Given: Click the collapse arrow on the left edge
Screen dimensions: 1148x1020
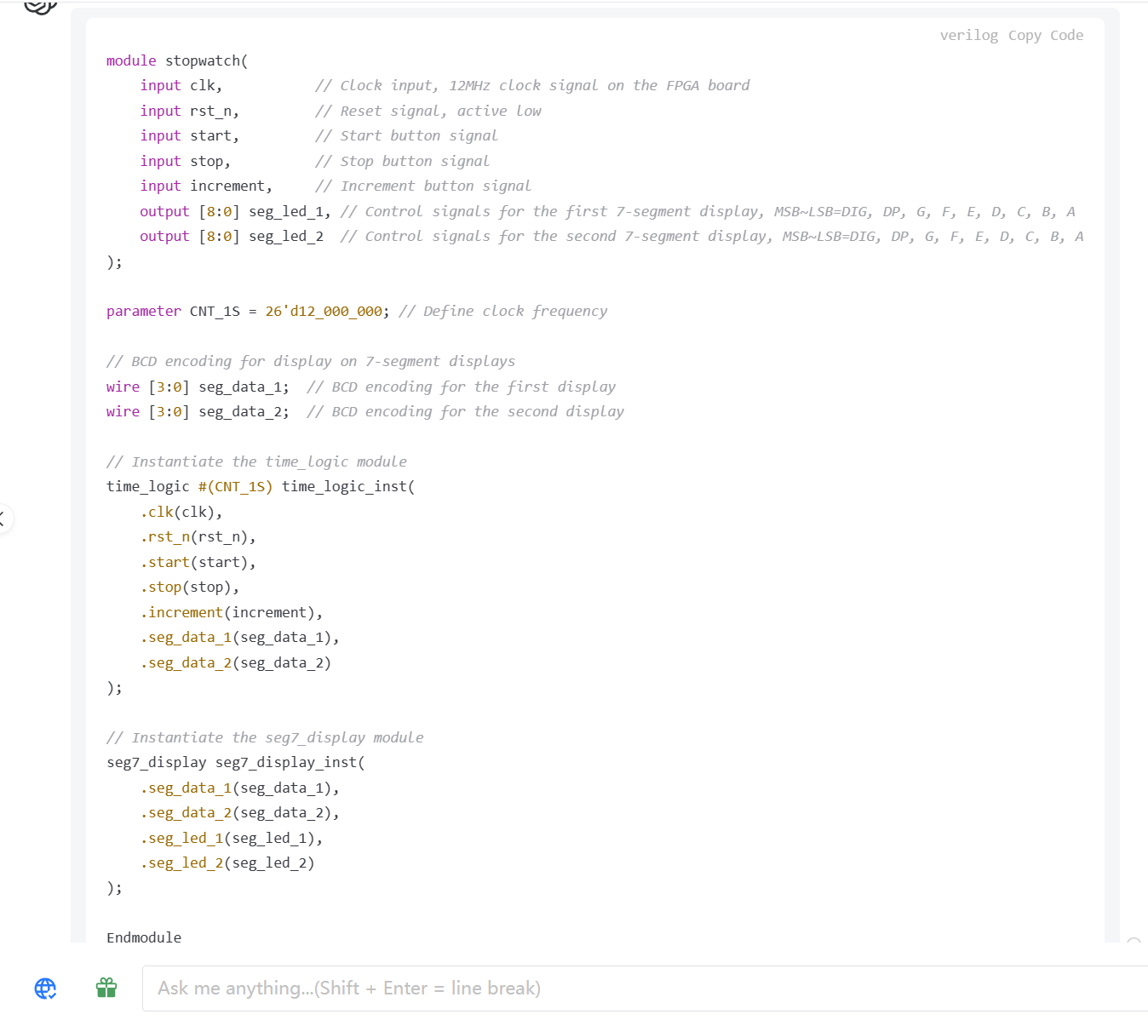Looking at the screenshot, I should point(3,518).
